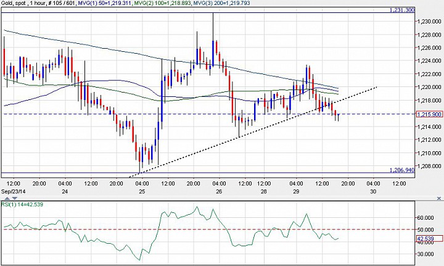Screen dimensions: 444x266
Task: Select the MVG(2) 100=1,218.893 indicator label
Action: 162,3
